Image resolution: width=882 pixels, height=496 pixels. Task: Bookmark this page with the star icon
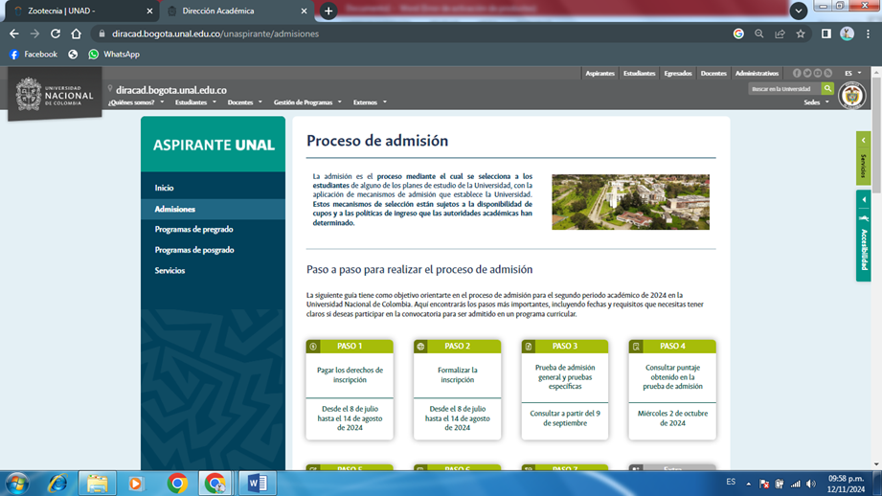pos(801,34)
